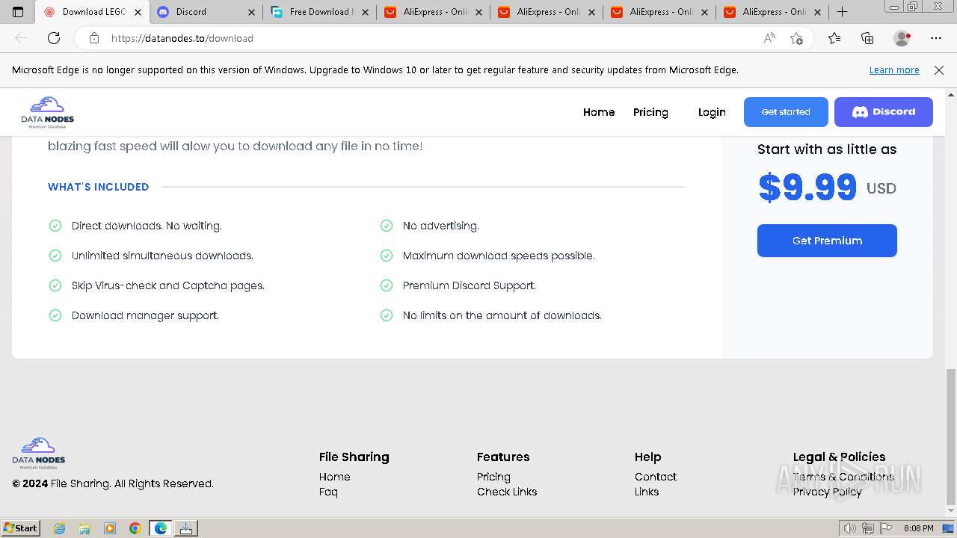Click the volume icon in system tray
This screenshot has height=538, width=957.
pyautogui.click(x=849, y=528)
